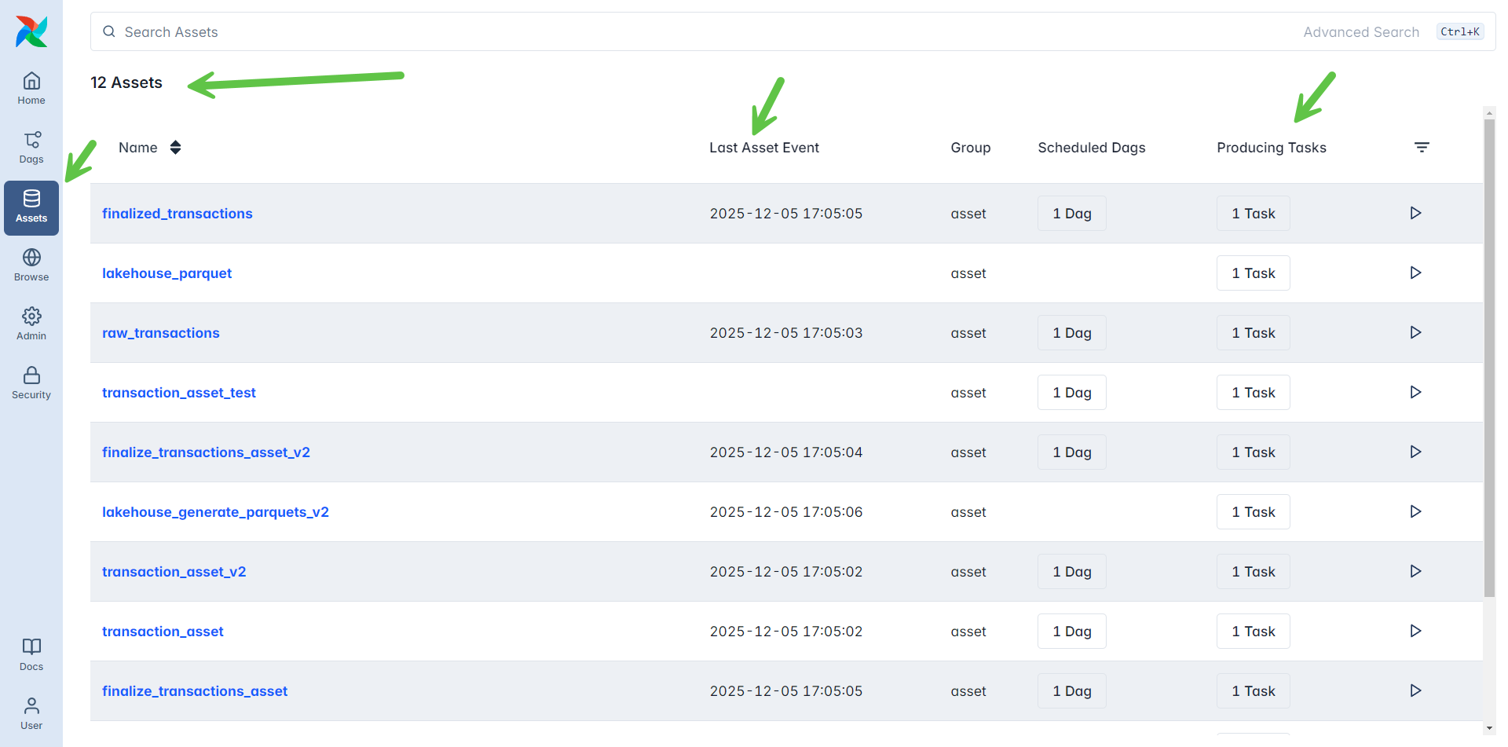
Task: Create asset event for transaction_asset_v2
Action: pyautogui.click(x=1415, y=571)
